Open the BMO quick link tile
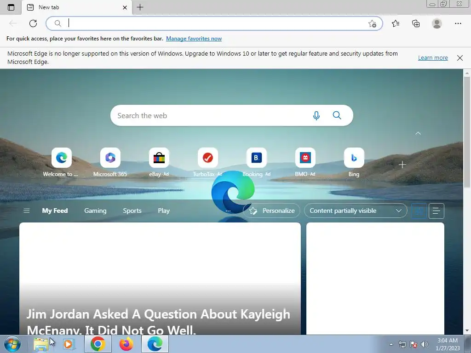Viewport: 471px width, 353px height. click(305, 162)
